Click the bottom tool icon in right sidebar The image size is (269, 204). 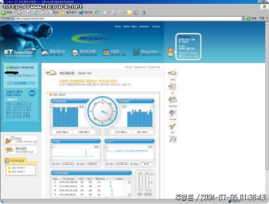(x=173, y=139)
